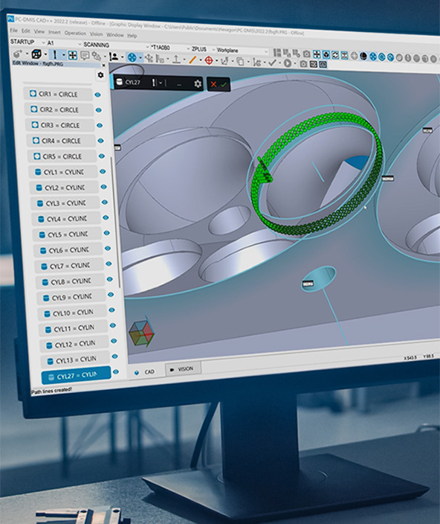Select the CYL2 feature row

(64, 188)
